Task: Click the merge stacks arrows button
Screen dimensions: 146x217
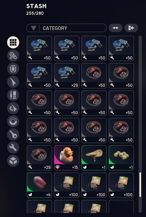Action: pyautogui.click(x=116, y=28)
